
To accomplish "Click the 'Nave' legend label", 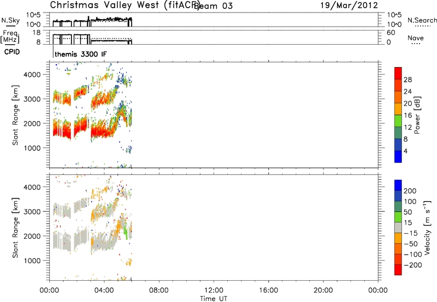I will tap(415, 38).
